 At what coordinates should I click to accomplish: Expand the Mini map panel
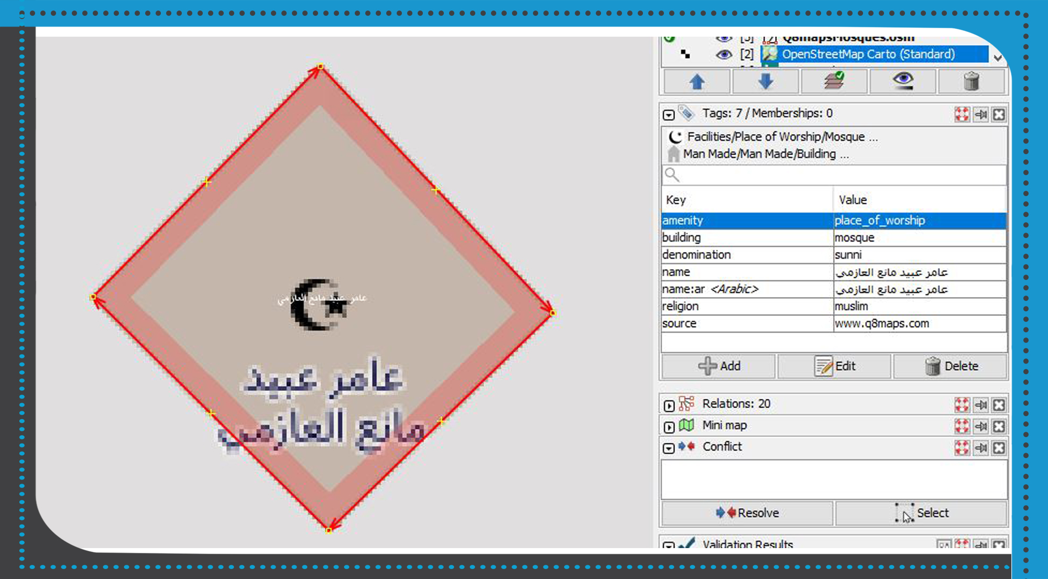pos(669,427)
